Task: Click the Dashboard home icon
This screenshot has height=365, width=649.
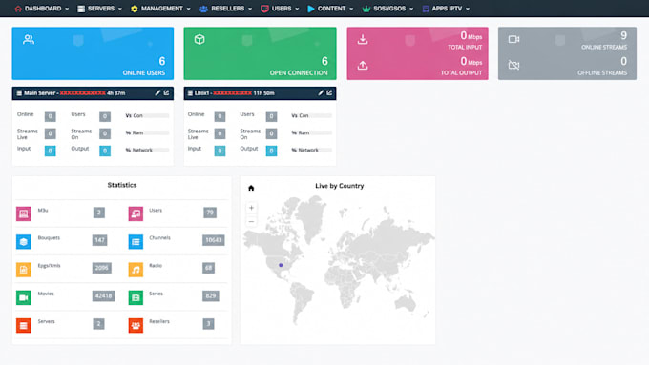Action: coord(18,9)
